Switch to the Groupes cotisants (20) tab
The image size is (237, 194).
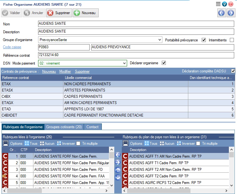click(64, 127)
